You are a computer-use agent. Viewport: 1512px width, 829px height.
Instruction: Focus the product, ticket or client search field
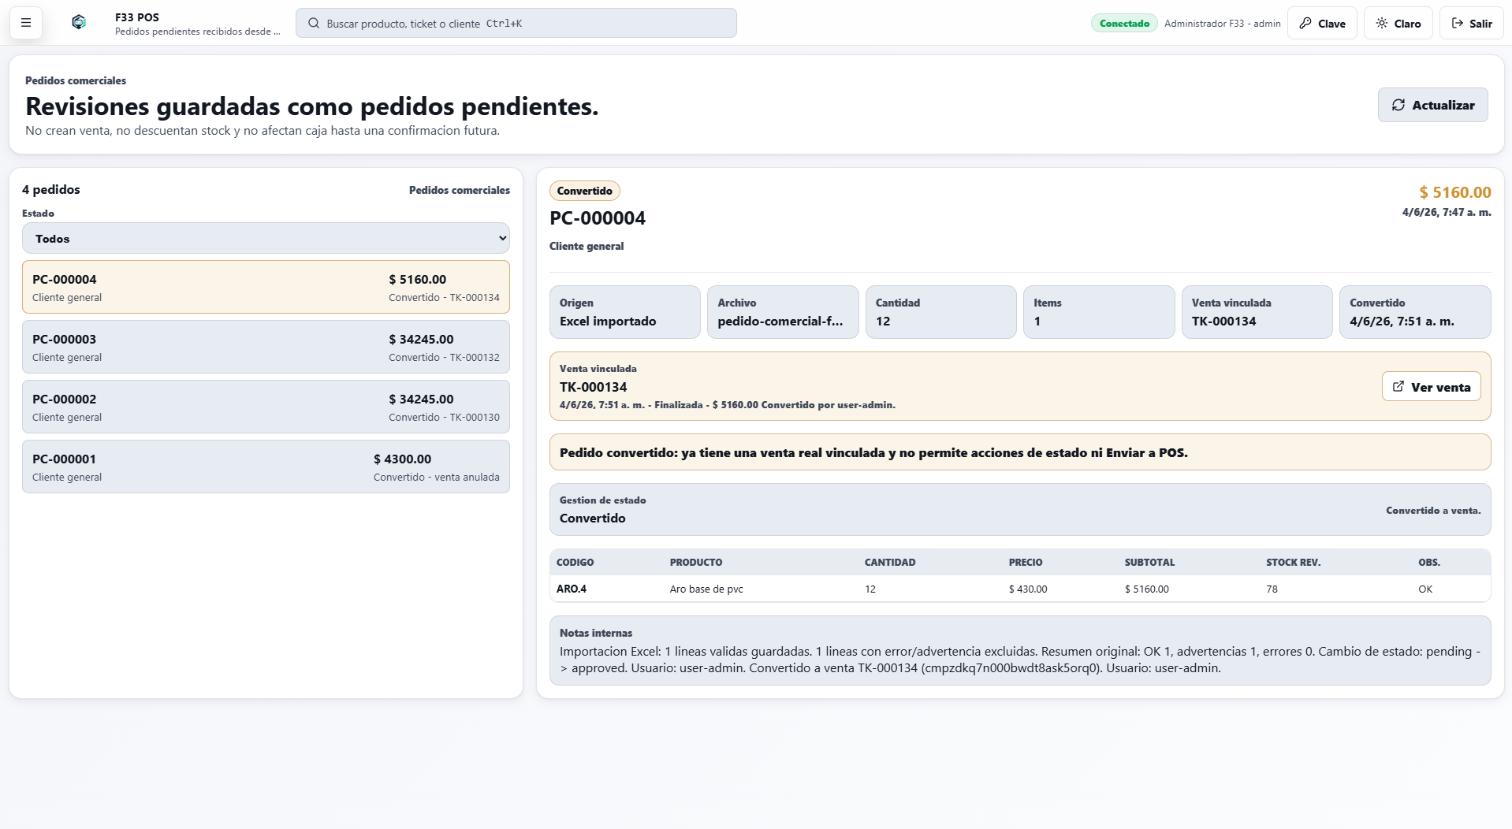click(x=516, y=23)
